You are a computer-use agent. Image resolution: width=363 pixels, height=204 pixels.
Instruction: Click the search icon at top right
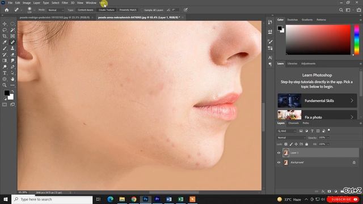coord(341,10)
